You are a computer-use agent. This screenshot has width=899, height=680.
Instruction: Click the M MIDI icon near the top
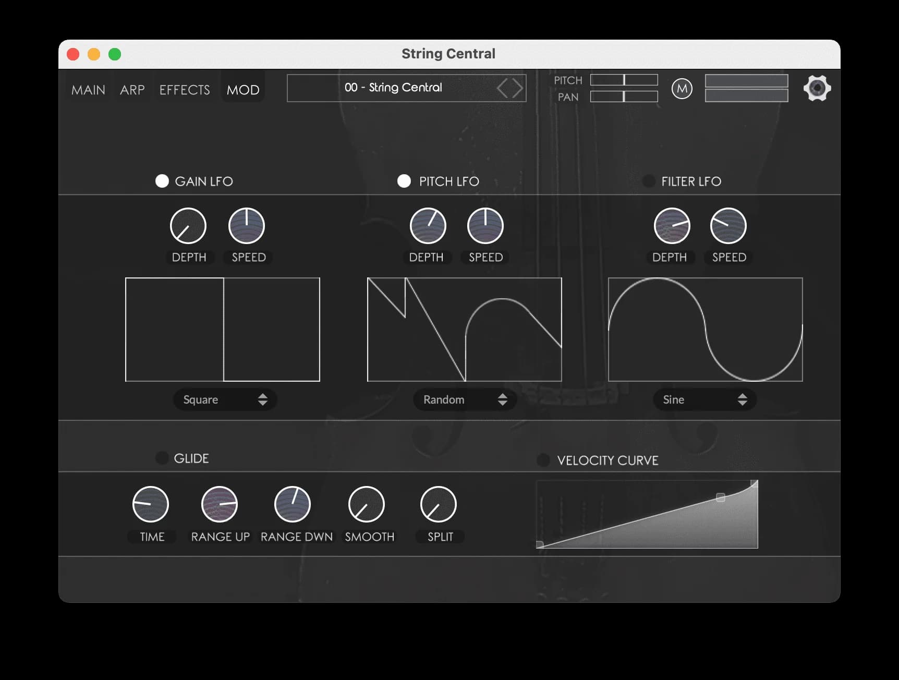[681, 89]
